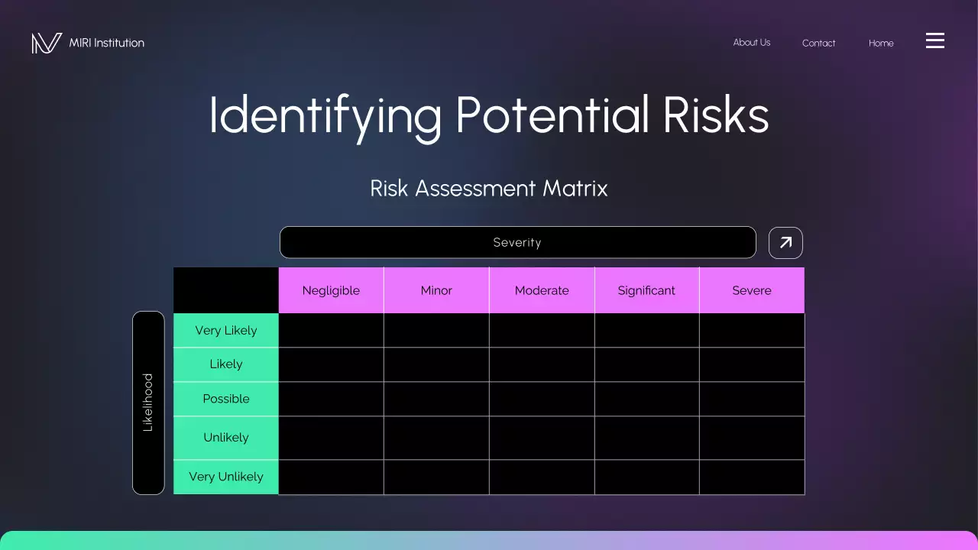978x550 pixels.
Task: Navigate to the Home page
Action: point(881,44)
